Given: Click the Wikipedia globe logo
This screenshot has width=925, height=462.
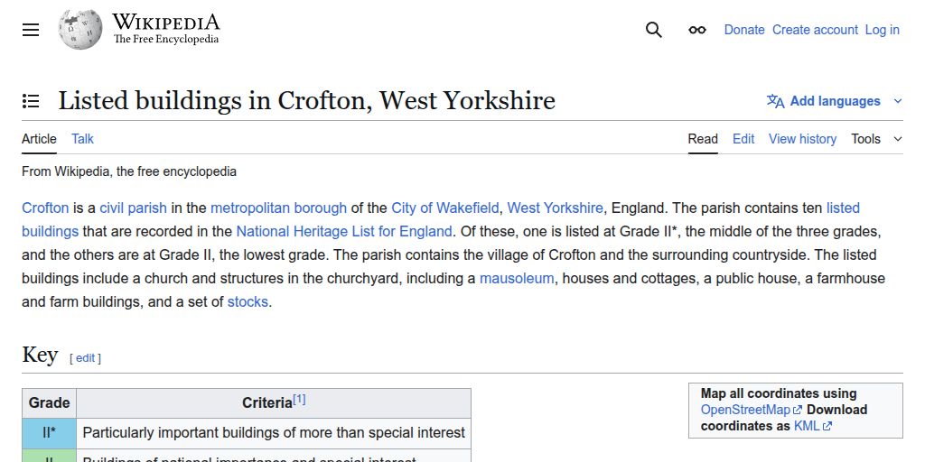Looking at the screenshot, I should [79, 30].
